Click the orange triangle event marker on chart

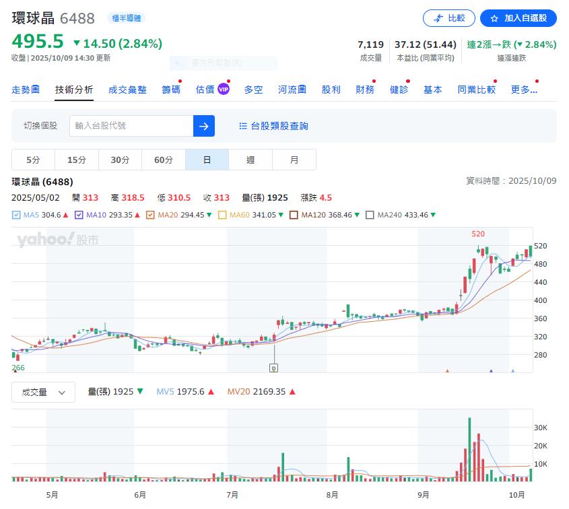[x=446, y=370]
